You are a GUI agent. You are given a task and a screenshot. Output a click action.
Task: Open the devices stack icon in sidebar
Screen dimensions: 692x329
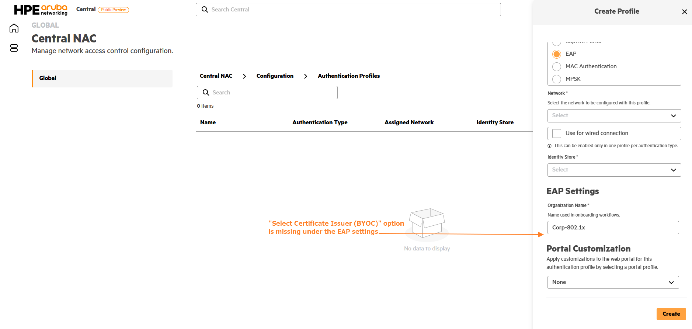(14, 48)
